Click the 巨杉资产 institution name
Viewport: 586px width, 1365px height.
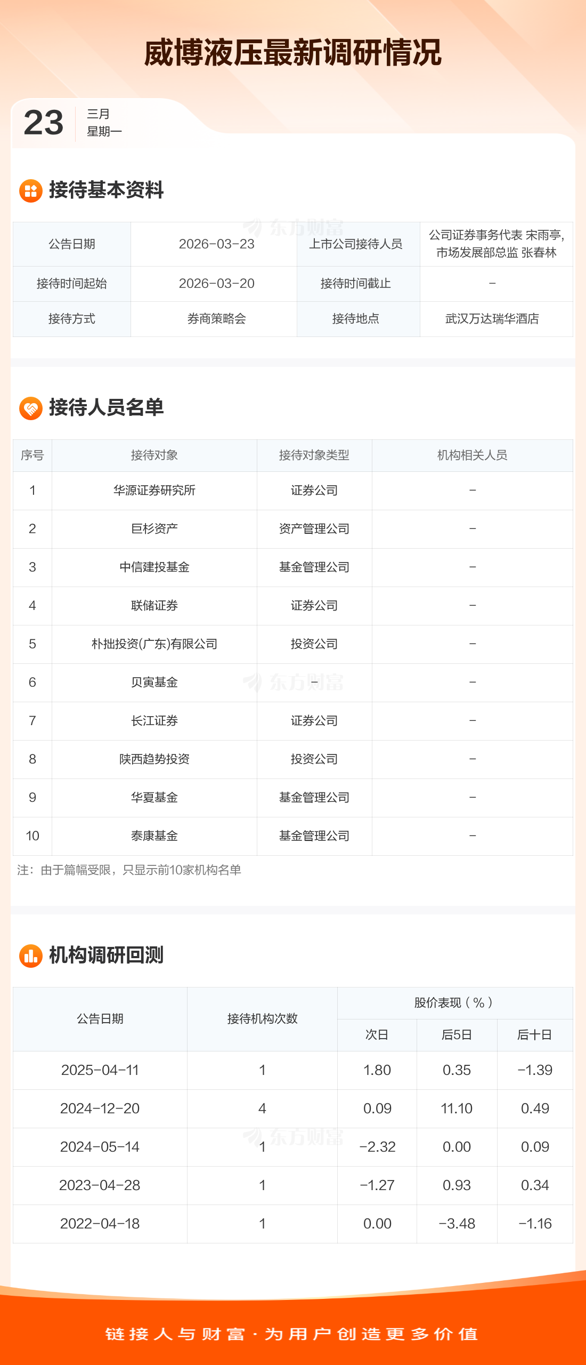(154, 529)
